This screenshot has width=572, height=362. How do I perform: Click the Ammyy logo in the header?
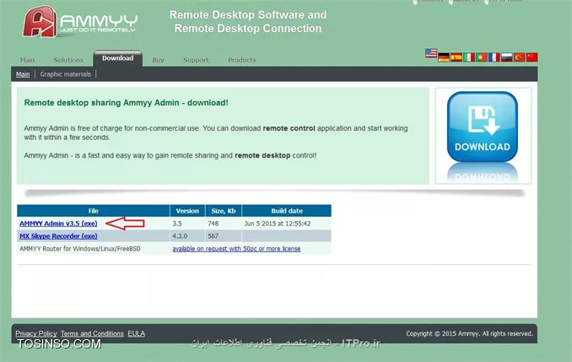click(x=80, y=22)
